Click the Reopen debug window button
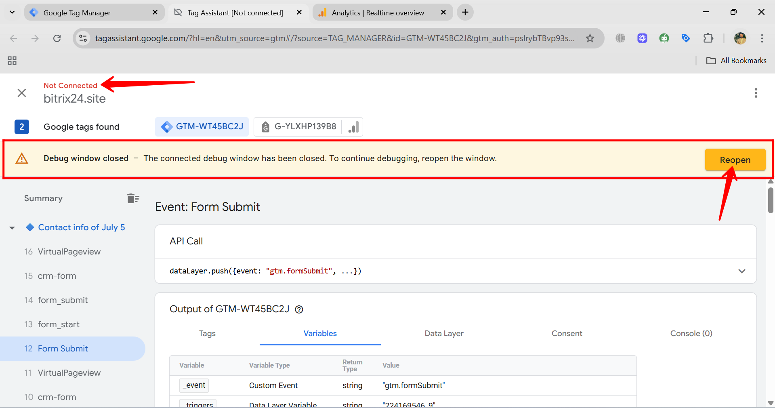This screenshot has height=408, width=775. coord(735,160)
